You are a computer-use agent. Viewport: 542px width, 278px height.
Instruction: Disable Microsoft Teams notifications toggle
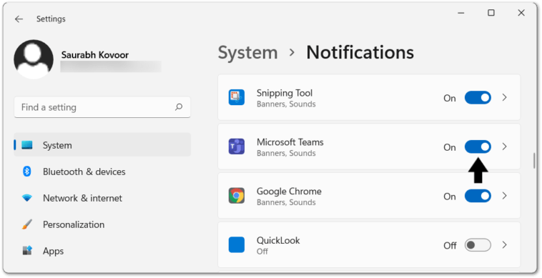pos(478,147)
